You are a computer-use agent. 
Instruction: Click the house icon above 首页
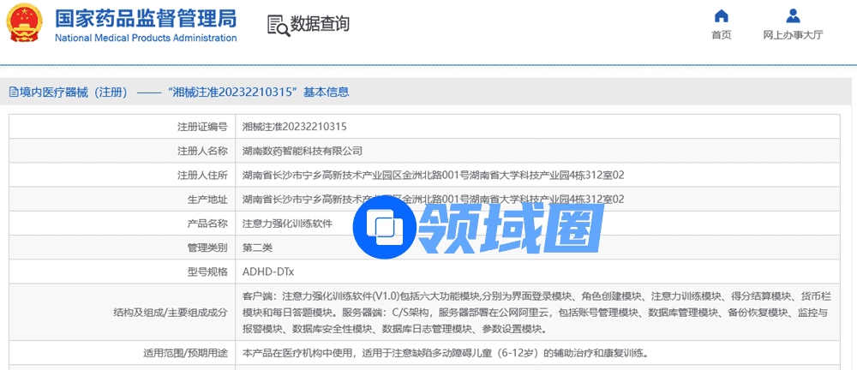tap(722, 16)
